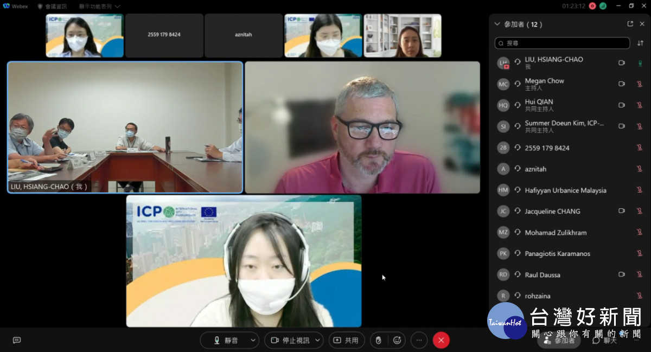Click the green network status indicator icon

pyautogui.click(x=603, y=6)
